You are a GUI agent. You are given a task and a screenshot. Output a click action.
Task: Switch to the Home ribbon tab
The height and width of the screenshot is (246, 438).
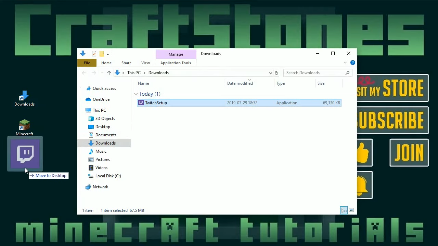(106, 63)
